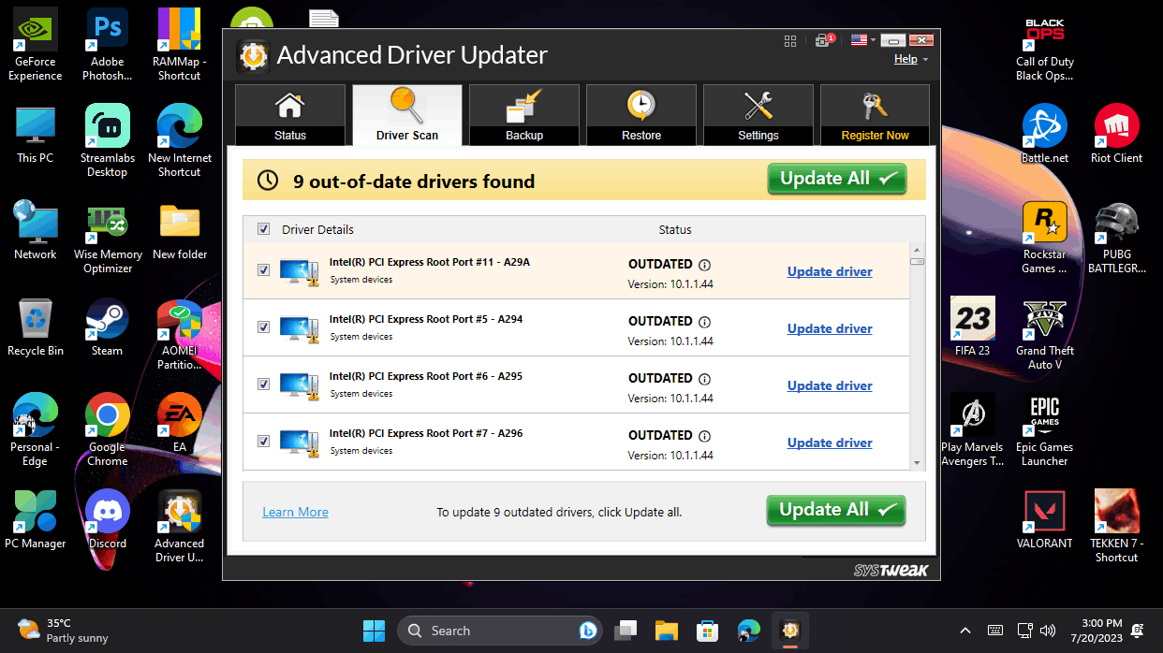Open the Windows Start button
Image resolution: width=1163 pixels, height=653 pixels.
click(x=373, y=631)
